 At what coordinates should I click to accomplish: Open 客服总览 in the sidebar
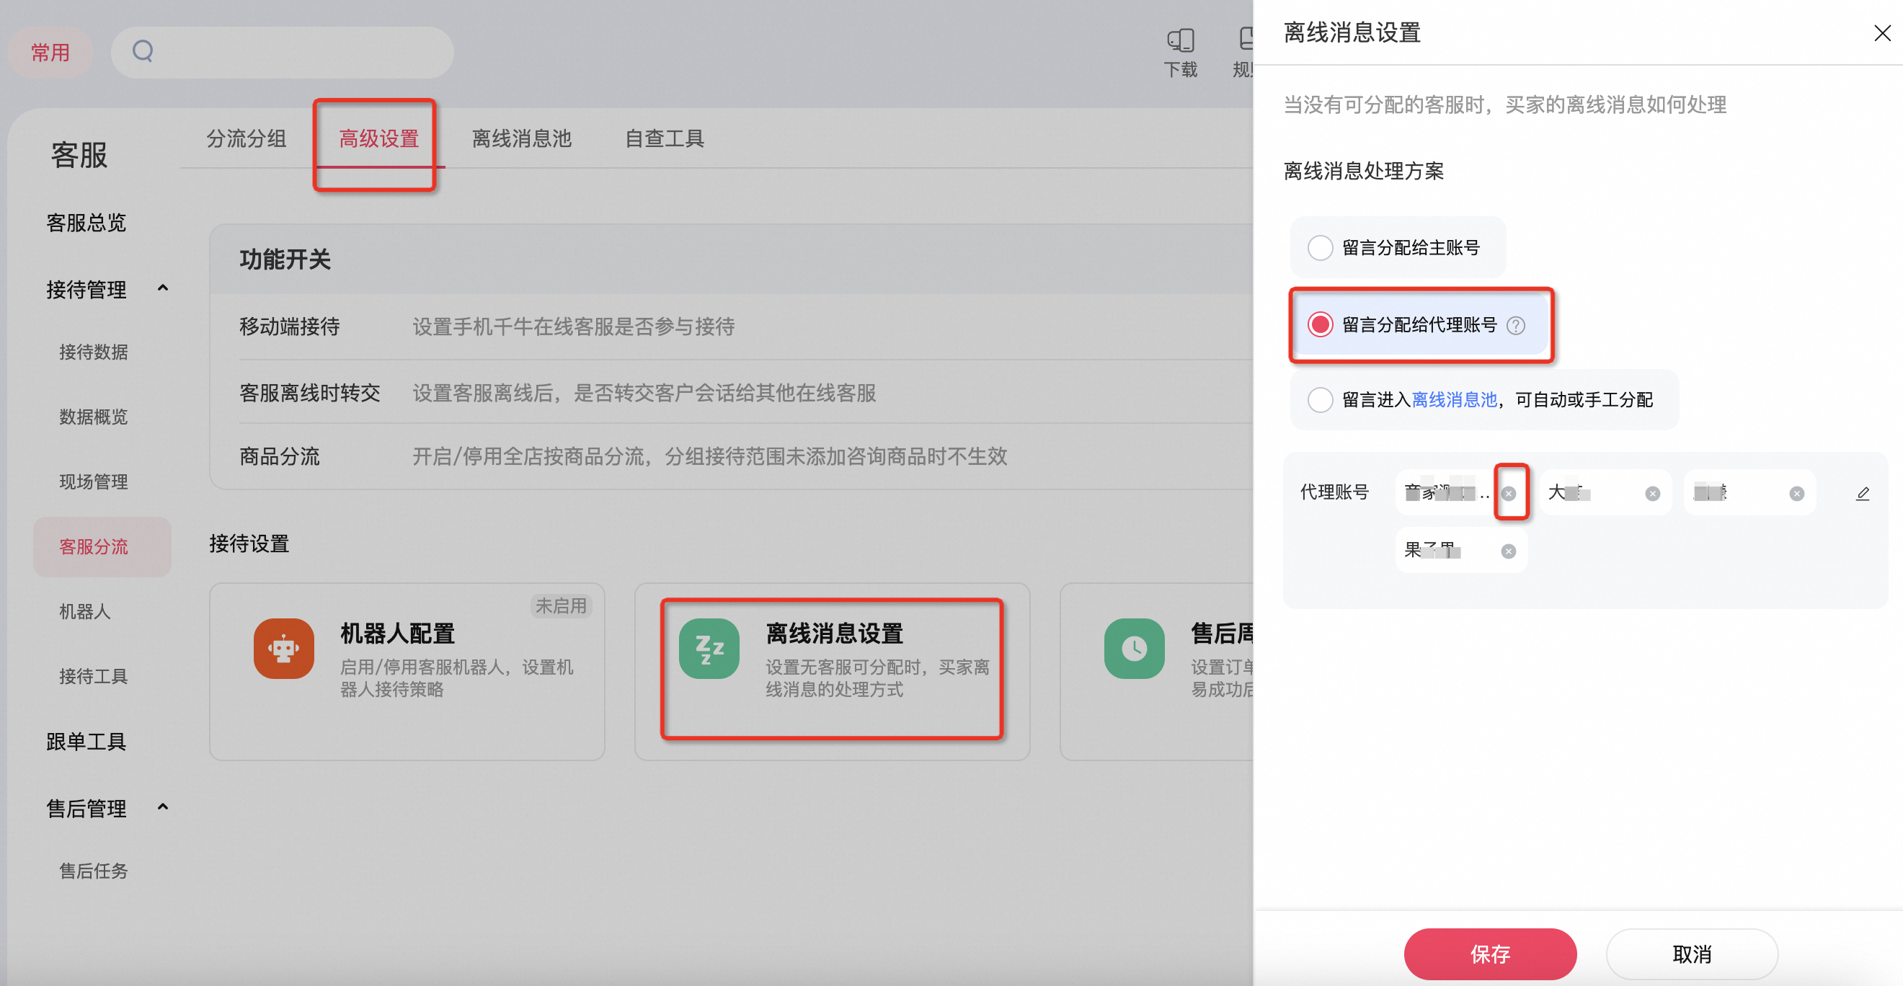(x=86, y=222)
